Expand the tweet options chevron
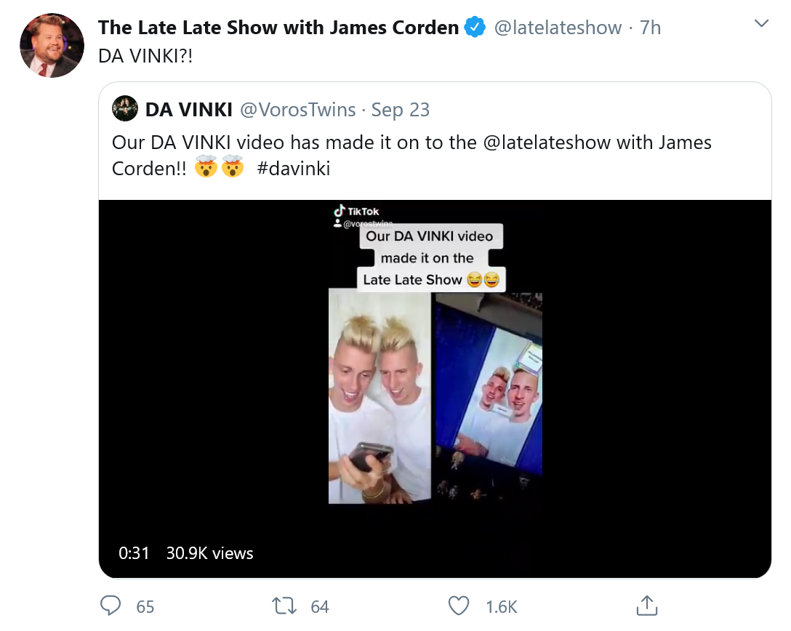 pyautogui.click(x=761, y=23)
